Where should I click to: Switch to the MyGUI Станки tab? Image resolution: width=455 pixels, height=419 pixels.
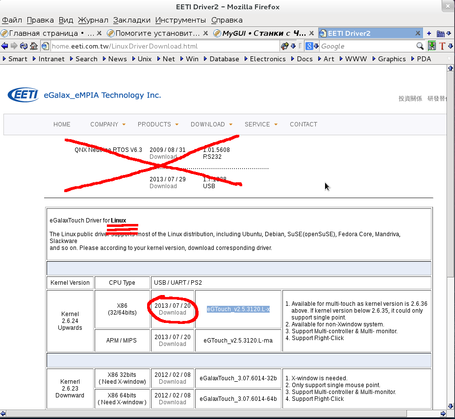264,33
